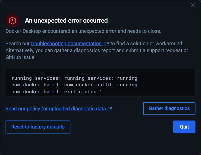Click the "Search our" text before the link

pyautogui.click(x=17, y=44)
